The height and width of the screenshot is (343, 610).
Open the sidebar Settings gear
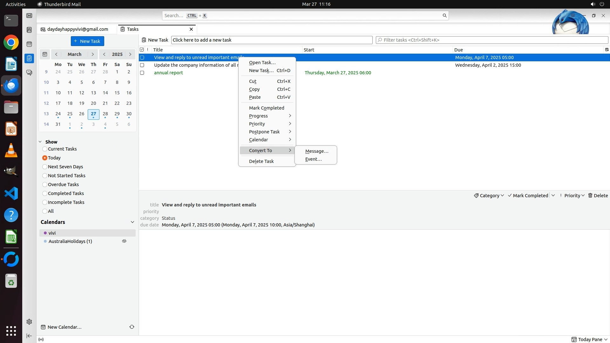click(x=29, y=322)
